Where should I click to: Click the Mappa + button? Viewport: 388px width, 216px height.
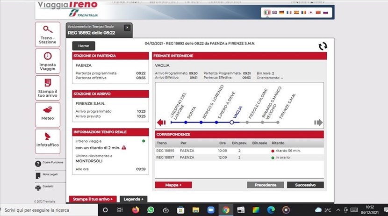(173, 185)
